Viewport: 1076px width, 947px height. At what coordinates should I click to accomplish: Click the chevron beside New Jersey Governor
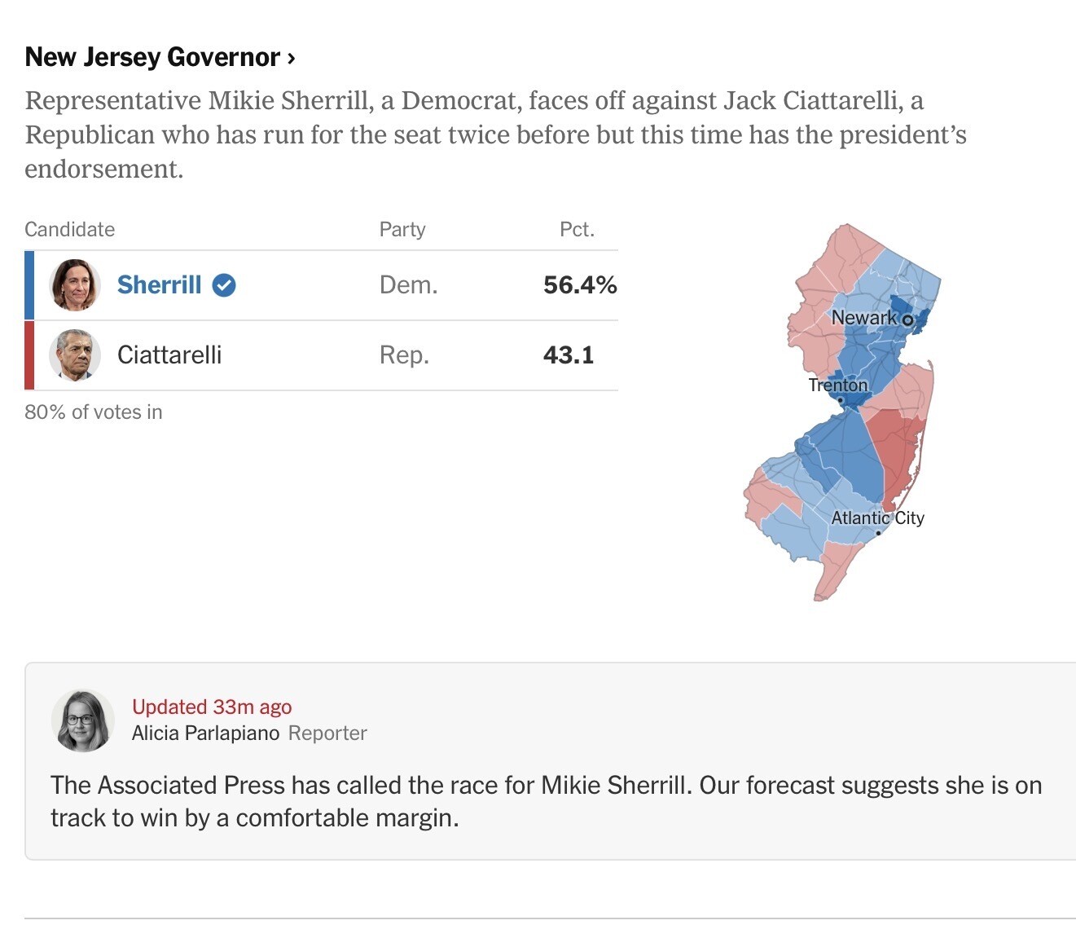pyautogui.click(x=291, y=58)
